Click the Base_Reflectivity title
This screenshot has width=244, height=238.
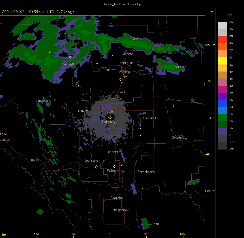click(x=122, y=4)
